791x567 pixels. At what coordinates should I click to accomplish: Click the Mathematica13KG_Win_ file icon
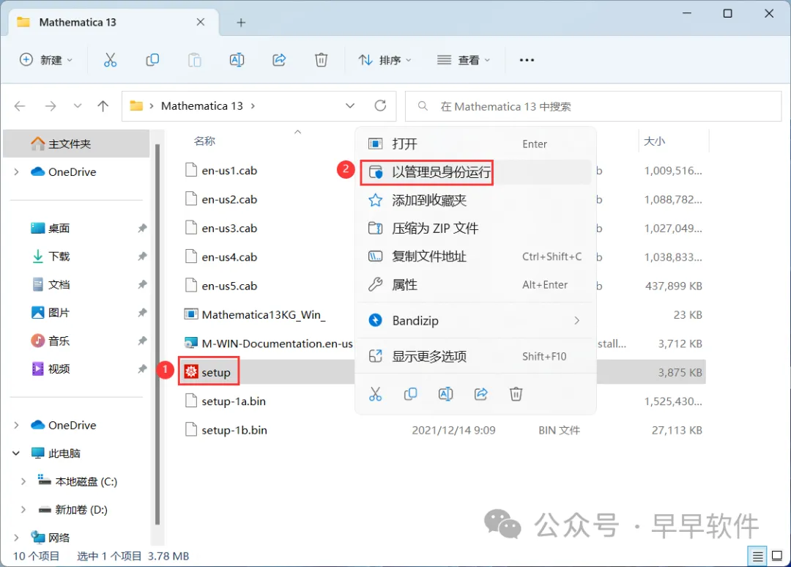[x=191, y=314]
